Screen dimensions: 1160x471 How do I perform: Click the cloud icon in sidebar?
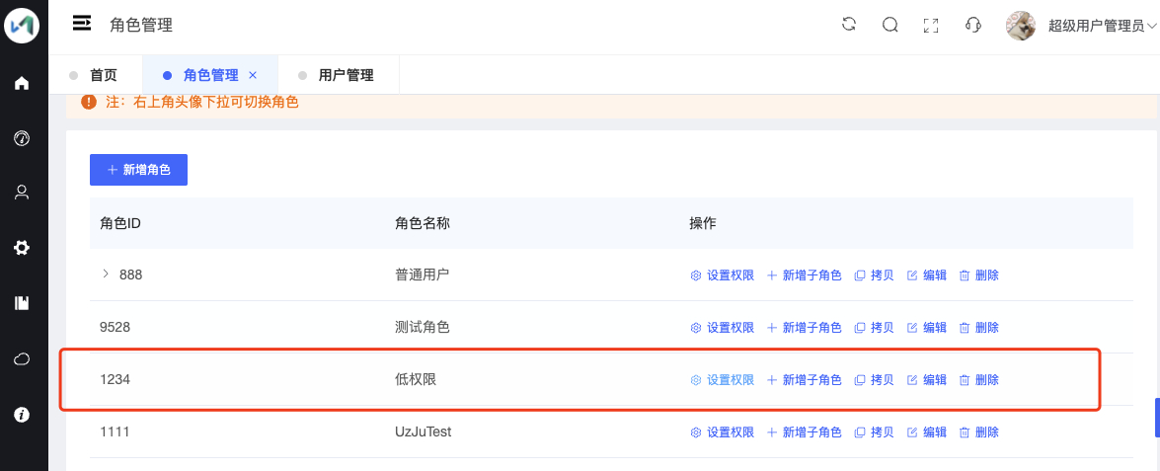pyautogui.click(x=22, y=359)
